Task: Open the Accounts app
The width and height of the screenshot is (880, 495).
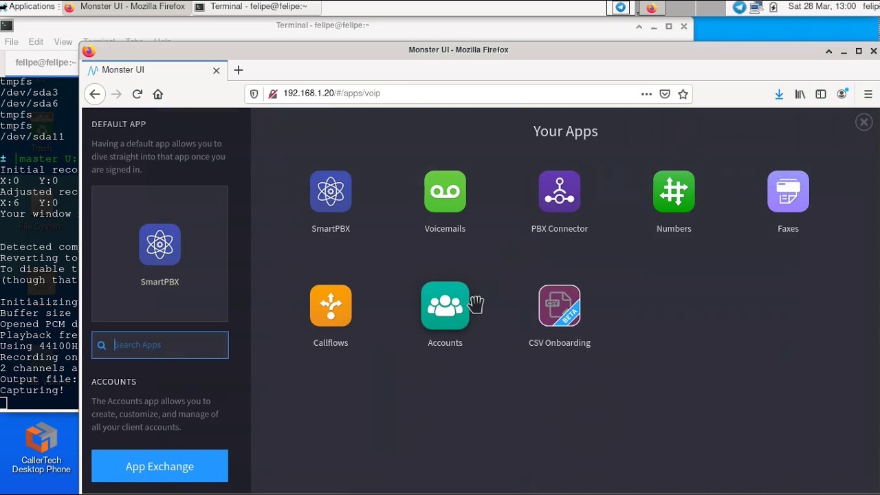Action: [445, 306]
